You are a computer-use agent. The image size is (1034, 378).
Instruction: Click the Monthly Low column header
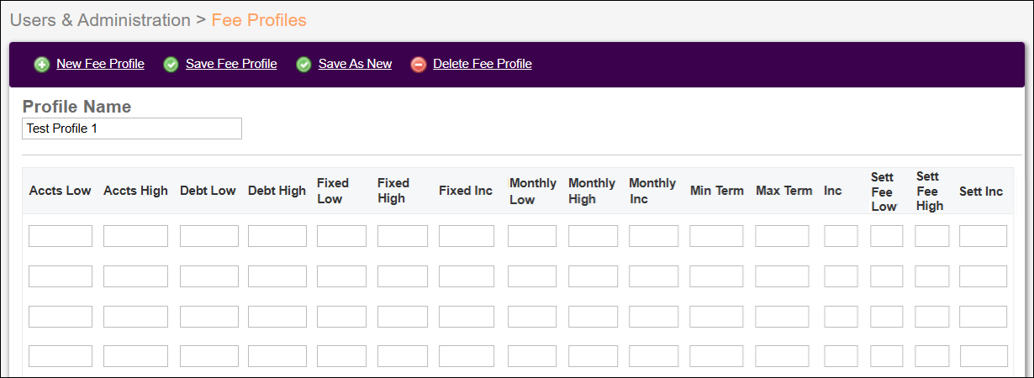533,191
